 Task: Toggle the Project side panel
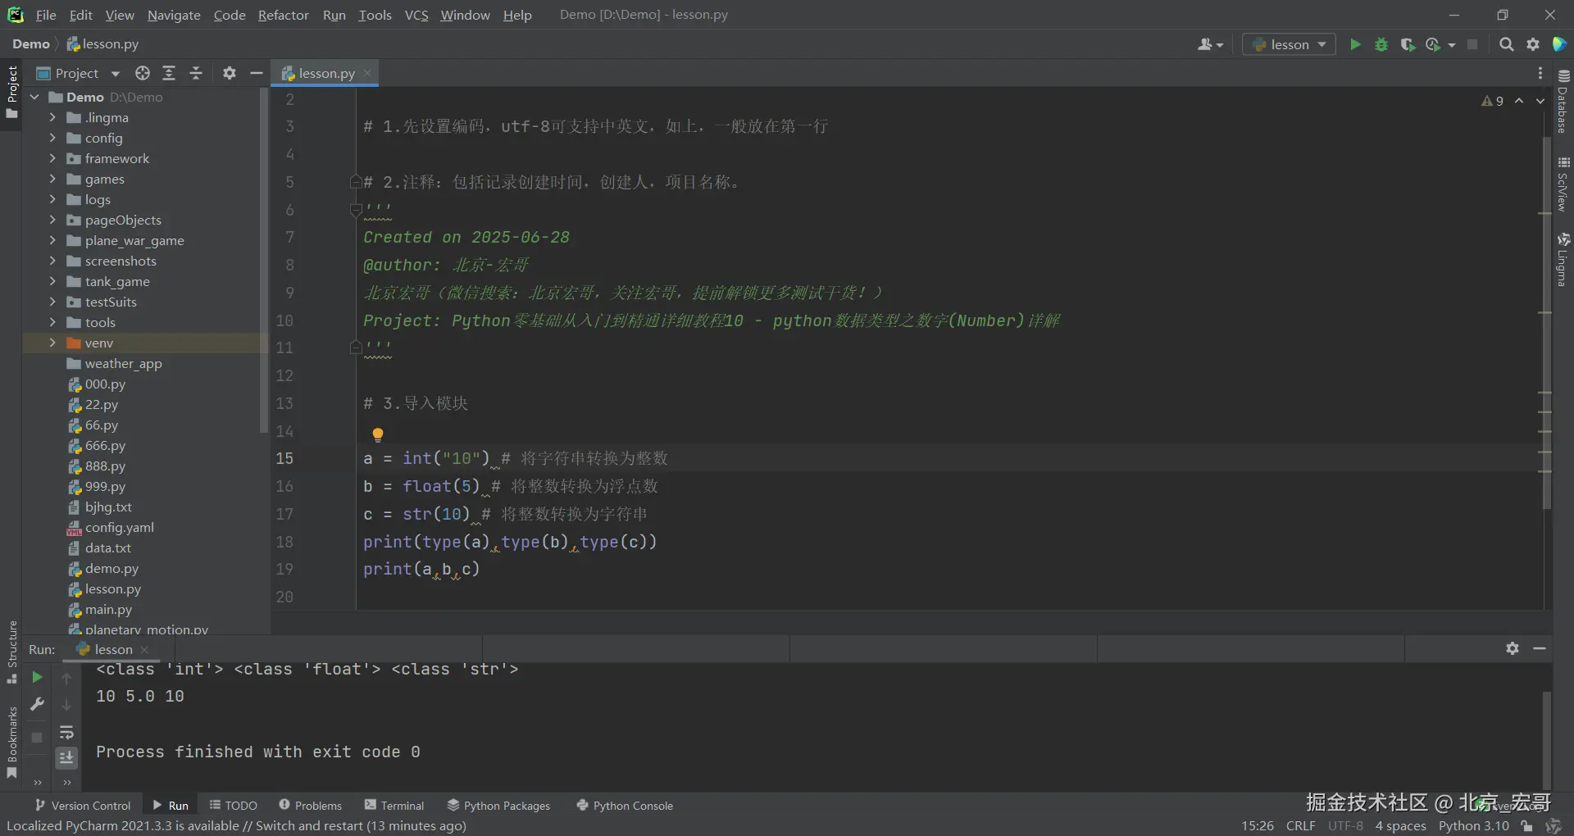pyautogui.click(x=11, y=92)
